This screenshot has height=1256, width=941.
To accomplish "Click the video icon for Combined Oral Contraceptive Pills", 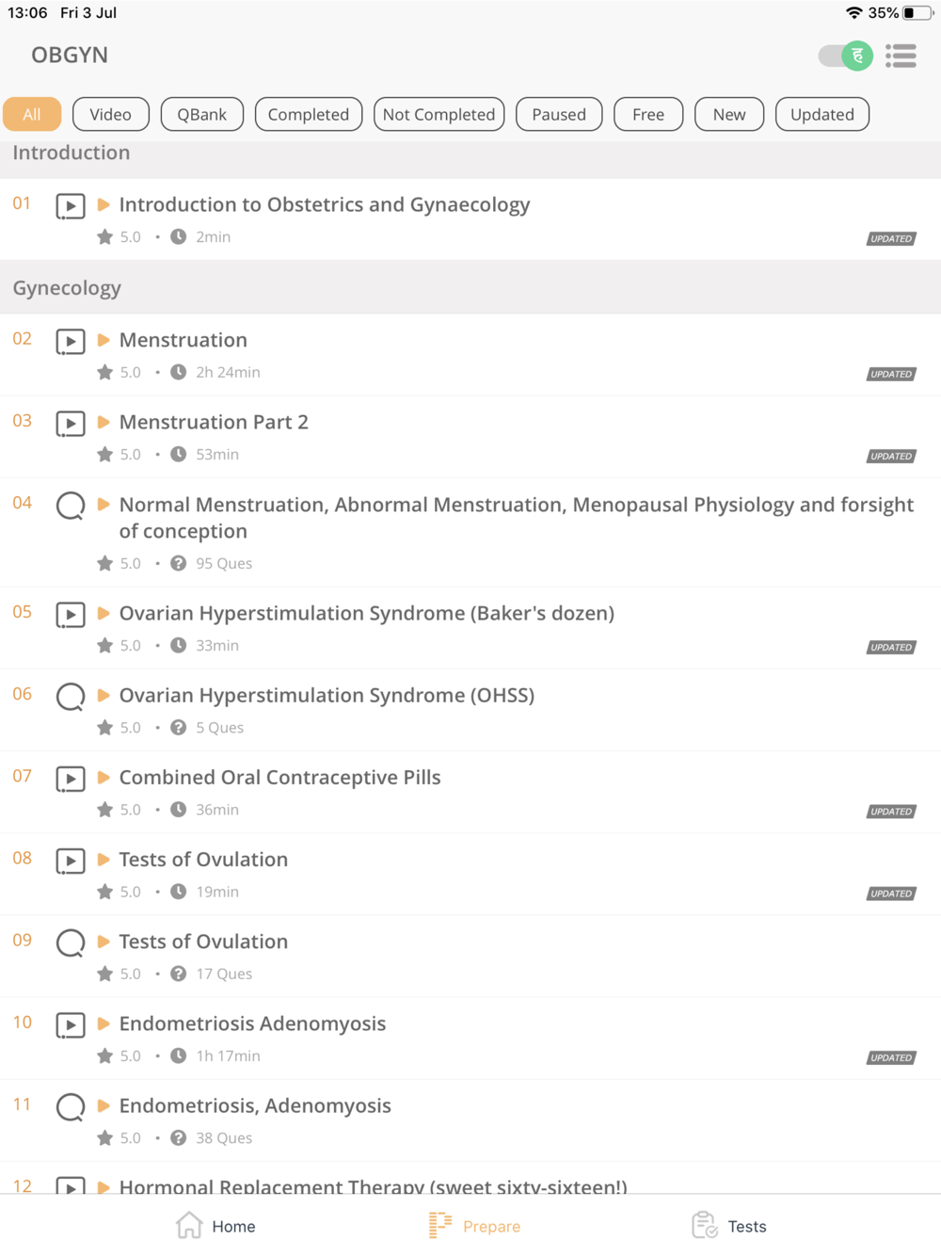I will [x=71, y=779].
